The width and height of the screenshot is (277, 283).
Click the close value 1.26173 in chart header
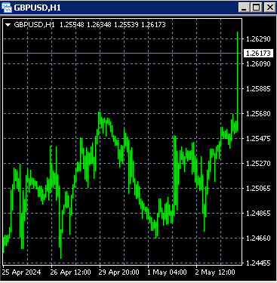click(x=153, y=25)
